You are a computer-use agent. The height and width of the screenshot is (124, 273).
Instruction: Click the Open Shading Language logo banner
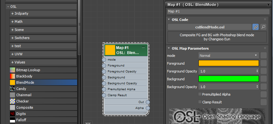tap(217, 116)
